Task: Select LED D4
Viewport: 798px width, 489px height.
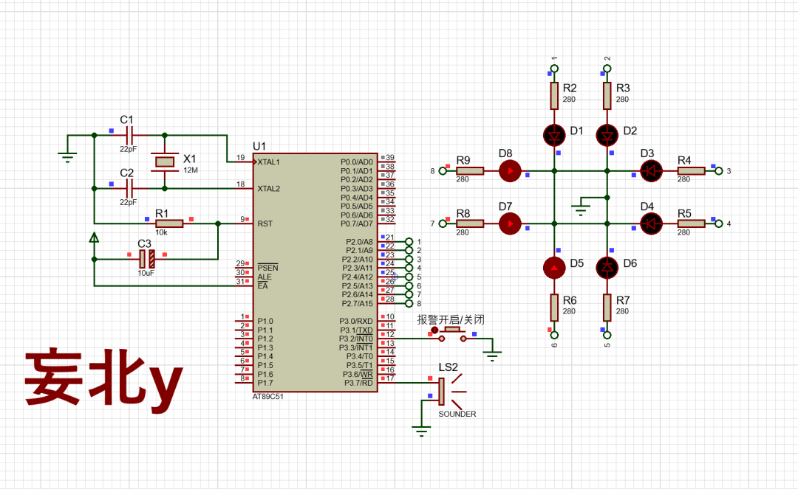Action: pyautogui.click(x=651, y=223)
